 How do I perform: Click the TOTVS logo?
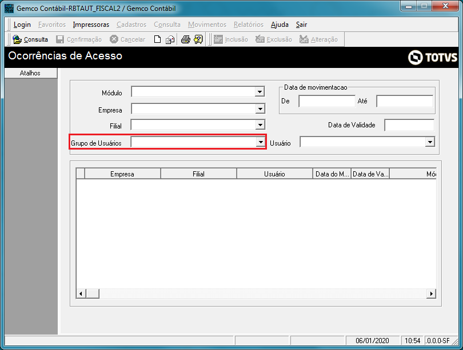tap(433, 57)
